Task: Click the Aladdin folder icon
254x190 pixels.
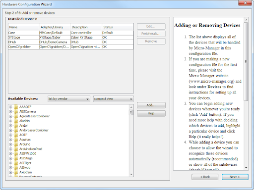Action: click(x=16, y=121)
